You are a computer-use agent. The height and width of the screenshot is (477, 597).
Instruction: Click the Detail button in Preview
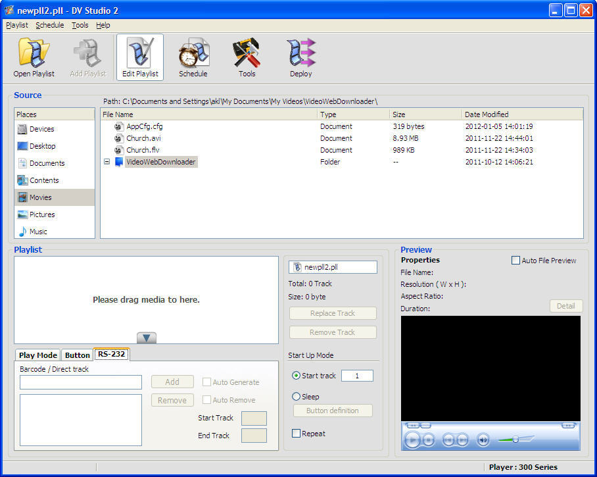pyautogui.click(x=566, y=306)
